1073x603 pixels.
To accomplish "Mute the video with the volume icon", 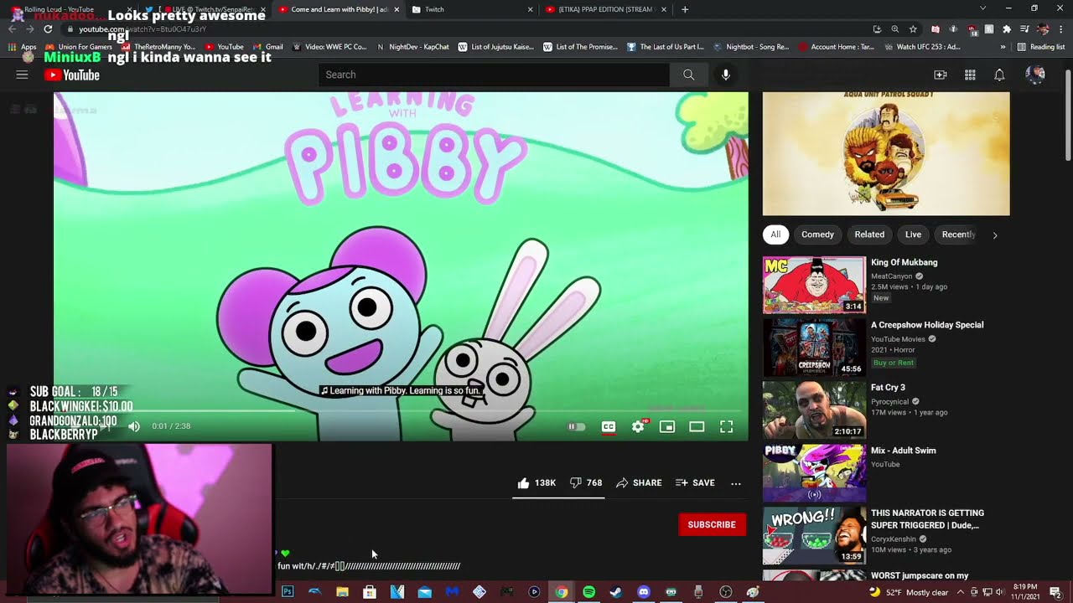I will click(134, 426).
